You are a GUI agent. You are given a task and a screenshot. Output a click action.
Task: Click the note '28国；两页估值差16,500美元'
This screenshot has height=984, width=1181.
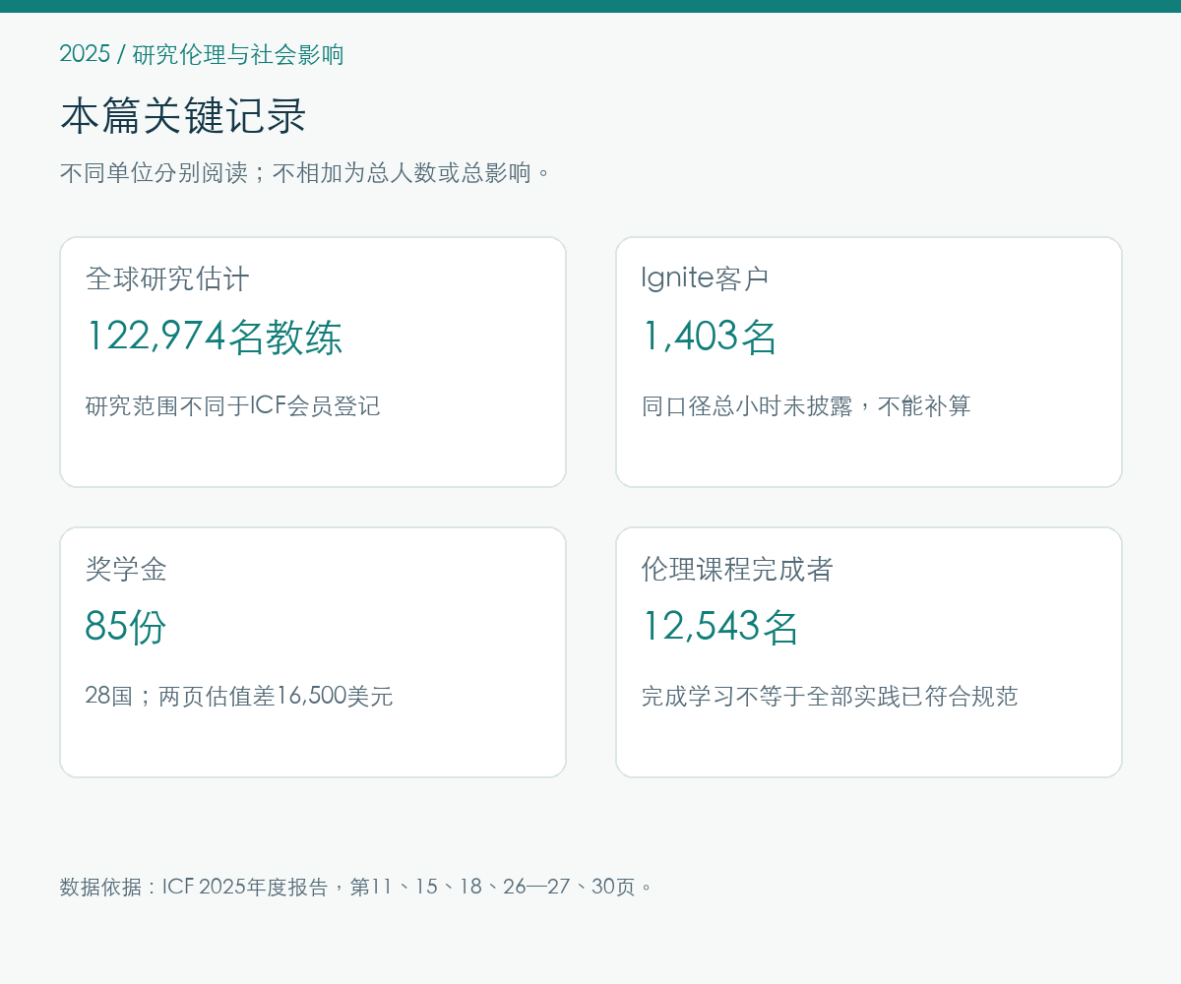(x=239, y=696)
